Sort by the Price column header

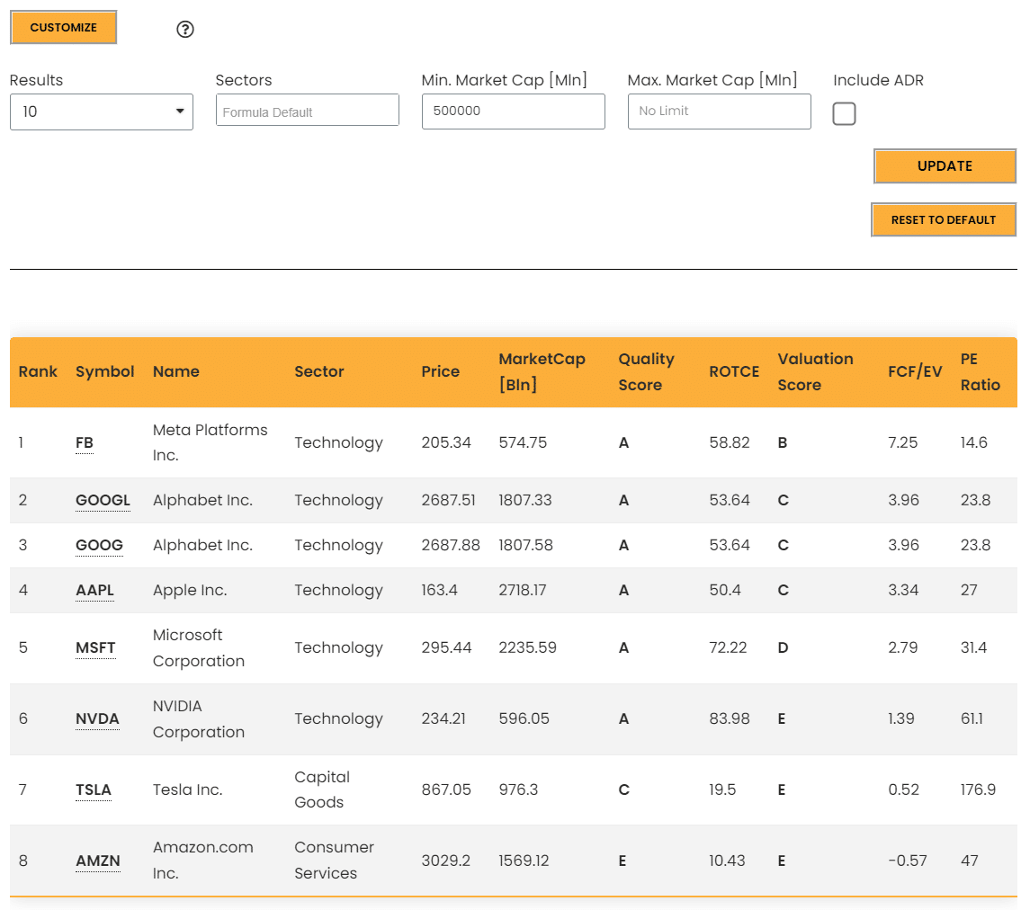point(441,371)
